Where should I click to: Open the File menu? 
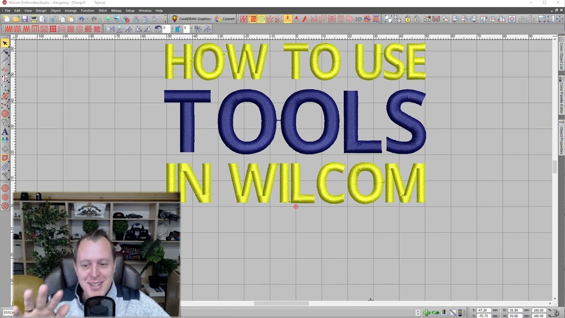(x=8, y=11)
